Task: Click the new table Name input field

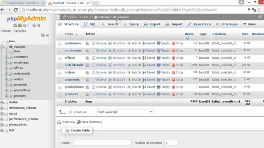Action: (x=102, y=143)
